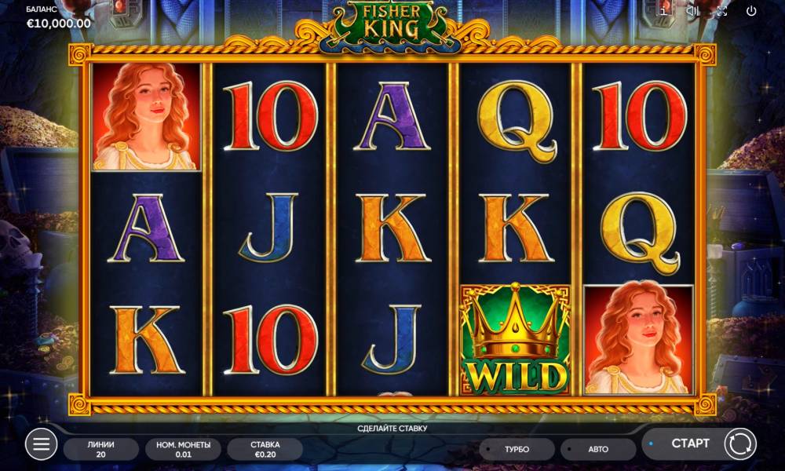
Task: Open the ЛИНИИ 20 lines selector
Action: coord(100,449)
